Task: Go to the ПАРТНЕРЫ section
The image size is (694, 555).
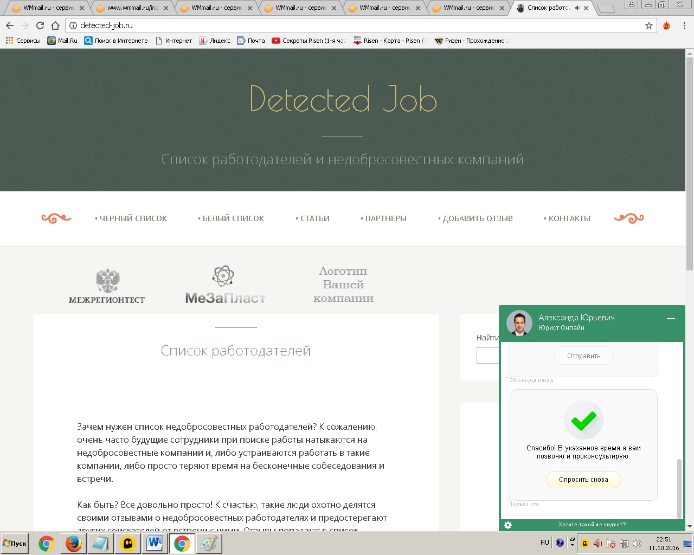Action: pyautogui.click(x=384, y=218)
